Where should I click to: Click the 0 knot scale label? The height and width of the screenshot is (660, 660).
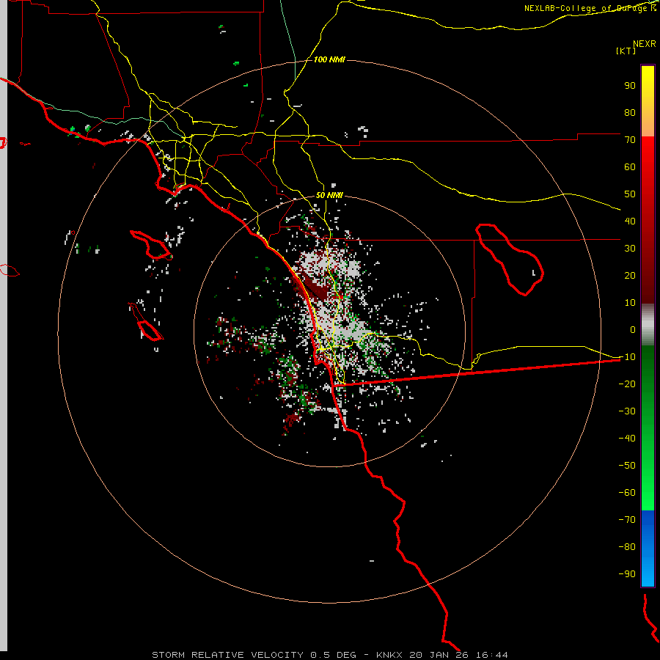click(633, 329)
